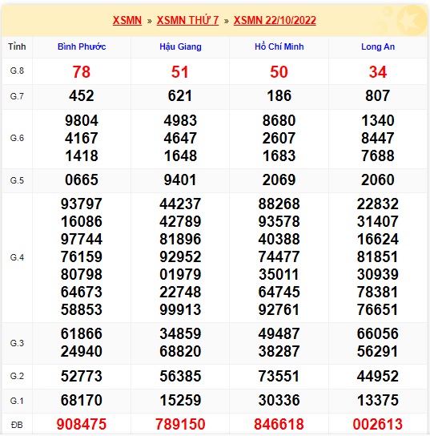Screen dimensions: 430x436
Task: Select G.8 result 50
Action: coord(279,72)
